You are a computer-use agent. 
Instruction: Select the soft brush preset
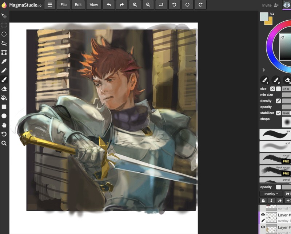tap(275, 146)
